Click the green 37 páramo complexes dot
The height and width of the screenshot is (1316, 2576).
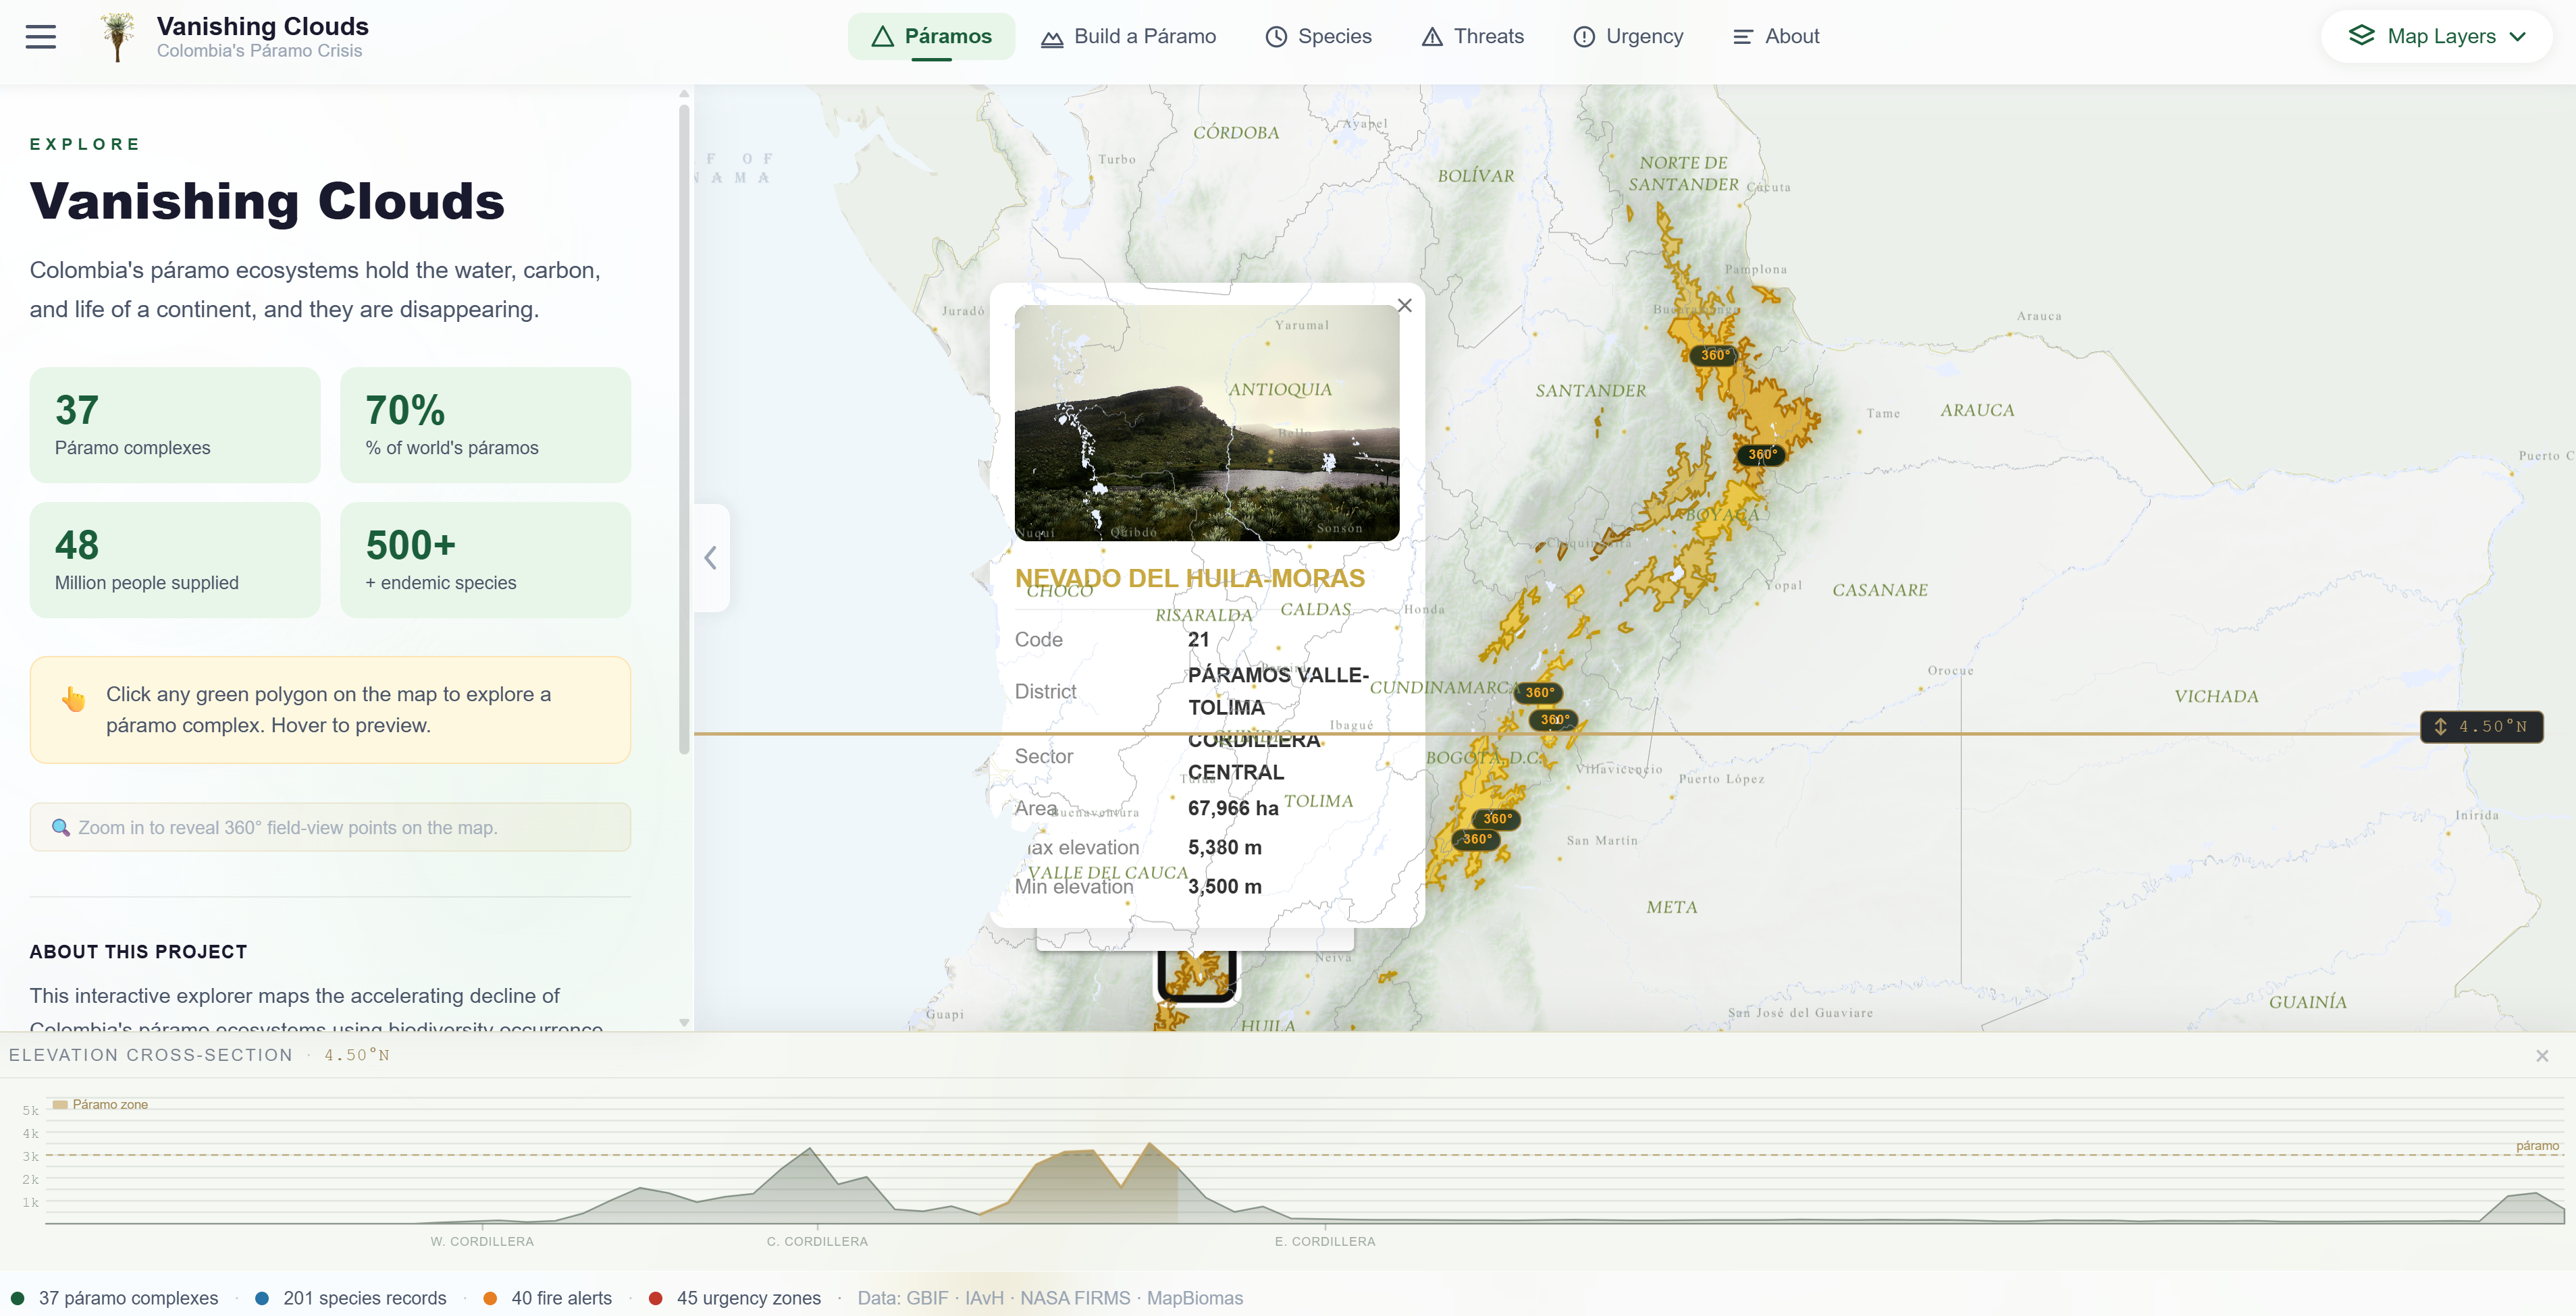(17, 1298)
